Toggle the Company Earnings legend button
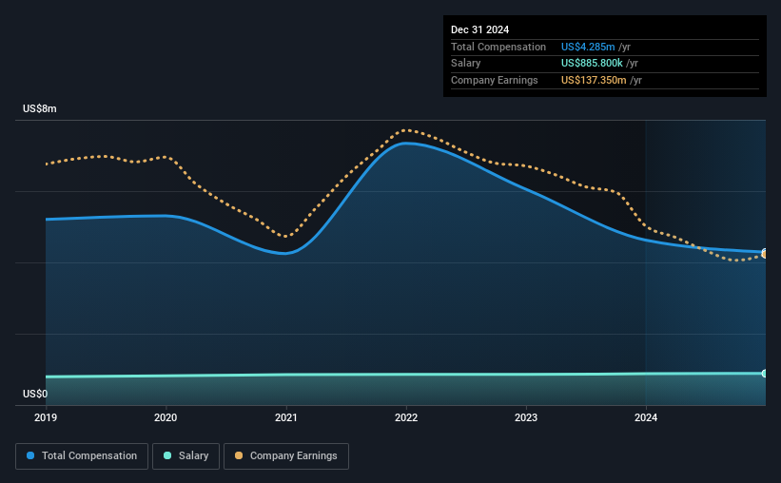This screenshot has width=781, height=483. [x=286, y=456]
